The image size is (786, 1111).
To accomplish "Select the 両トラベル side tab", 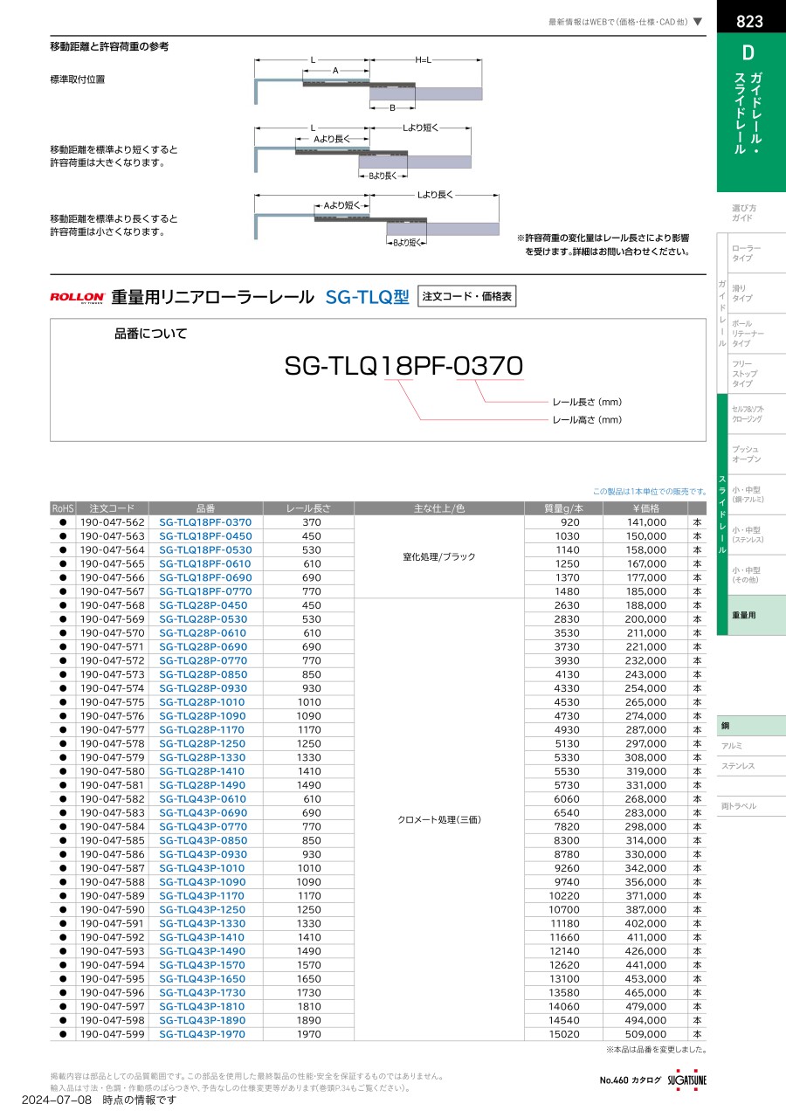I will click(x=738, y=806).
